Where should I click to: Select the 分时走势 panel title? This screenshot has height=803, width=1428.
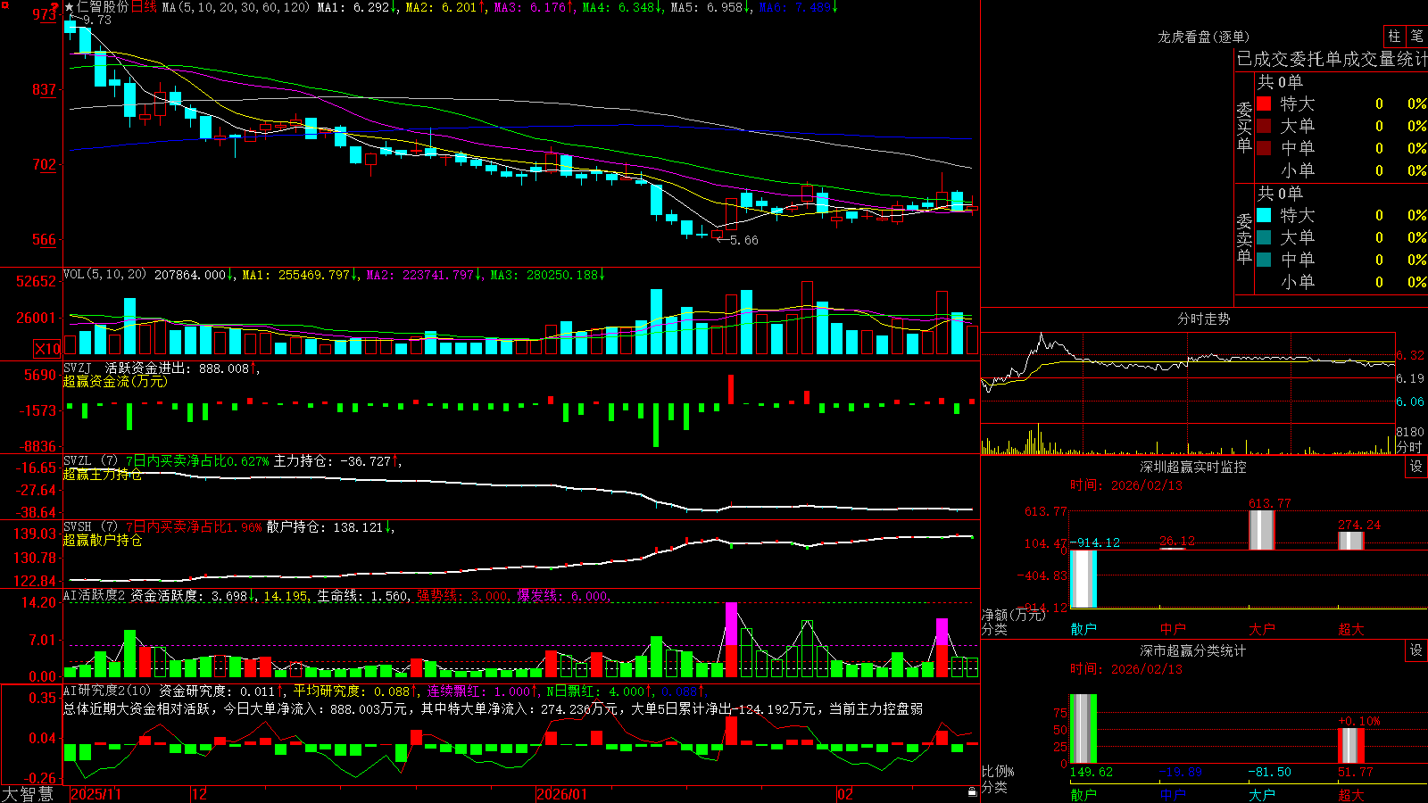tap(1203, 319)
